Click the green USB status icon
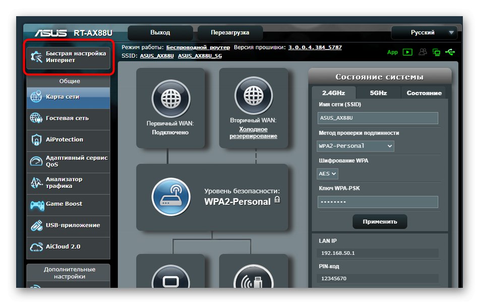The height and width of the screenshot is (304, 479). (450, 53)
